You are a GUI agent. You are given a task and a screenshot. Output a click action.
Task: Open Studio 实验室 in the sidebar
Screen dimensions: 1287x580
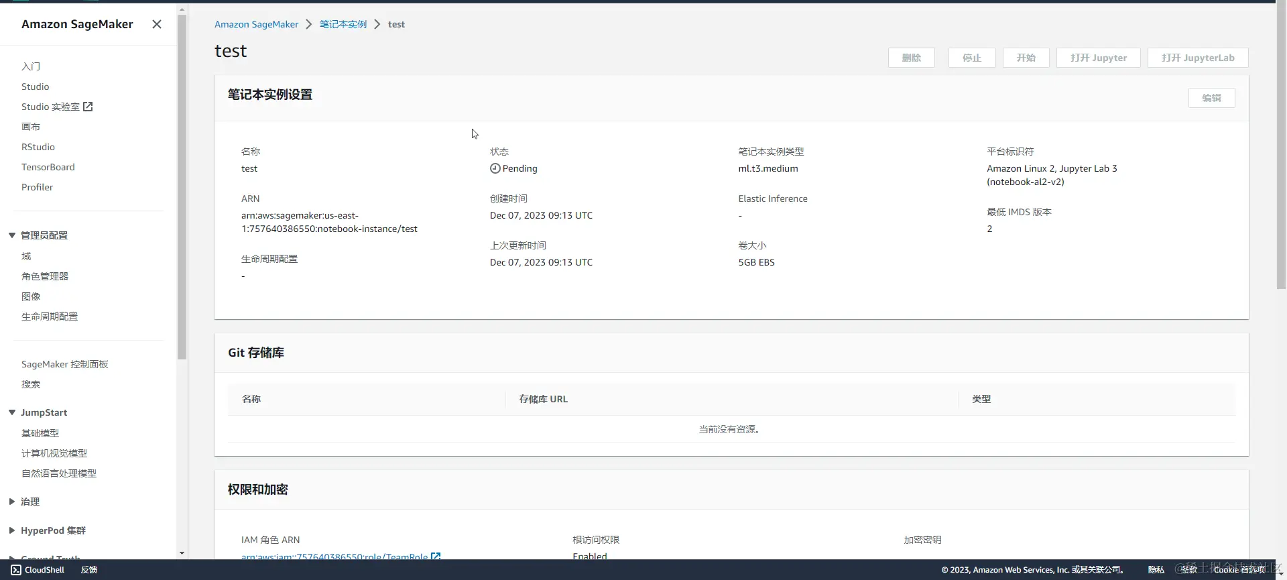[50, 107]
